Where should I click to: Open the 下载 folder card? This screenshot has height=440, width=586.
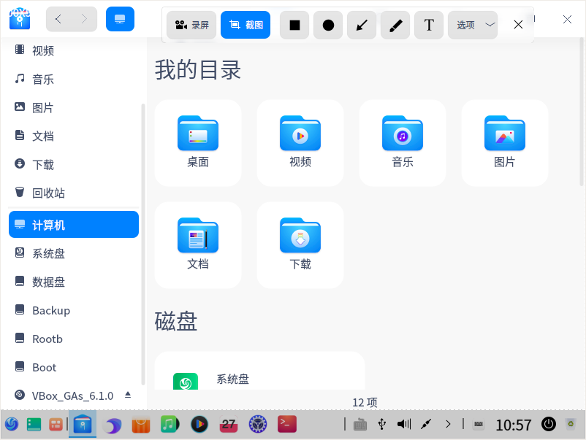300,245
